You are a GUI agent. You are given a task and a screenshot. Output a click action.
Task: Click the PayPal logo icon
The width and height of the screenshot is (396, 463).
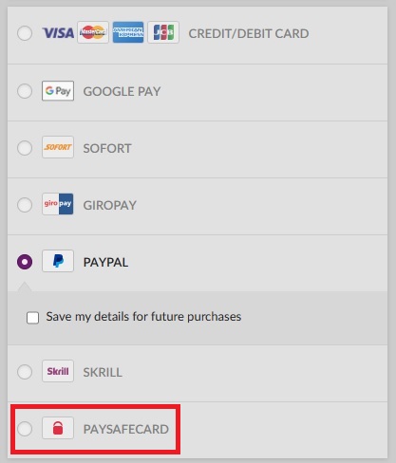58,261
